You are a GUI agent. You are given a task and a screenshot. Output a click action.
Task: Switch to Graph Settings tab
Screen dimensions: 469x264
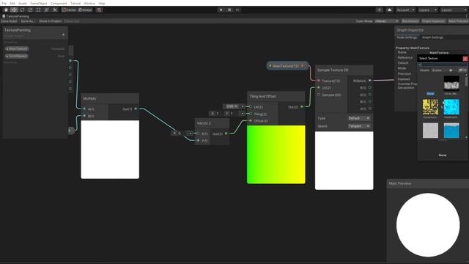[432, 37]
